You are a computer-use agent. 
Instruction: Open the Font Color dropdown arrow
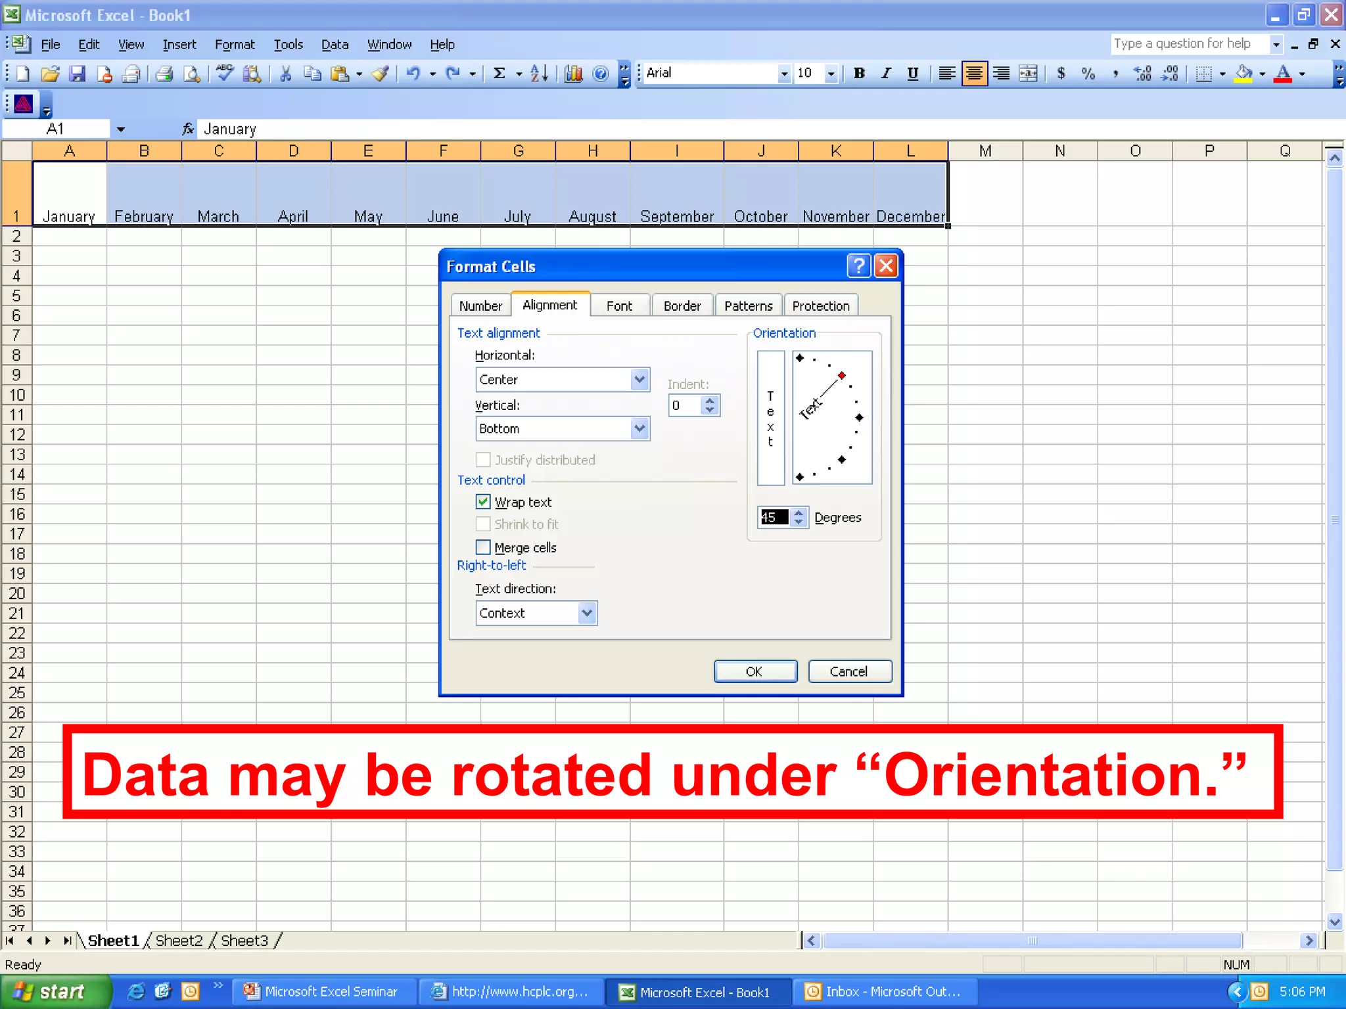(1303, 74)
